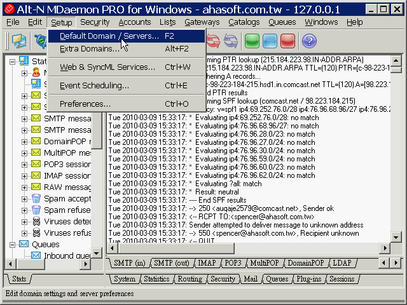Click the Statistics root node monitor icon
Viewport: 407px width, 305px height.
[x=24, y=61]
